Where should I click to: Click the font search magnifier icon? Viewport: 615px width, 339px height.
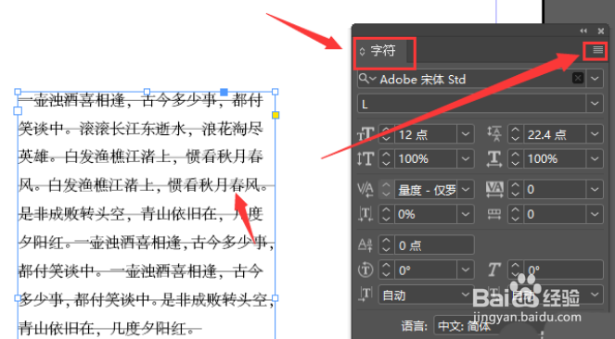click(x=367, y=79)
